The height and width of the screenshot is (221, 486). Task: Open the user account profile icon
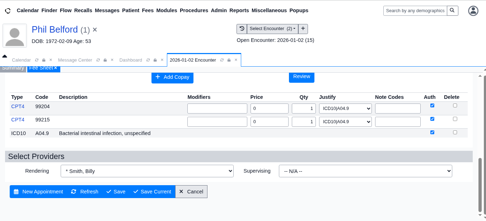point(473,11)
